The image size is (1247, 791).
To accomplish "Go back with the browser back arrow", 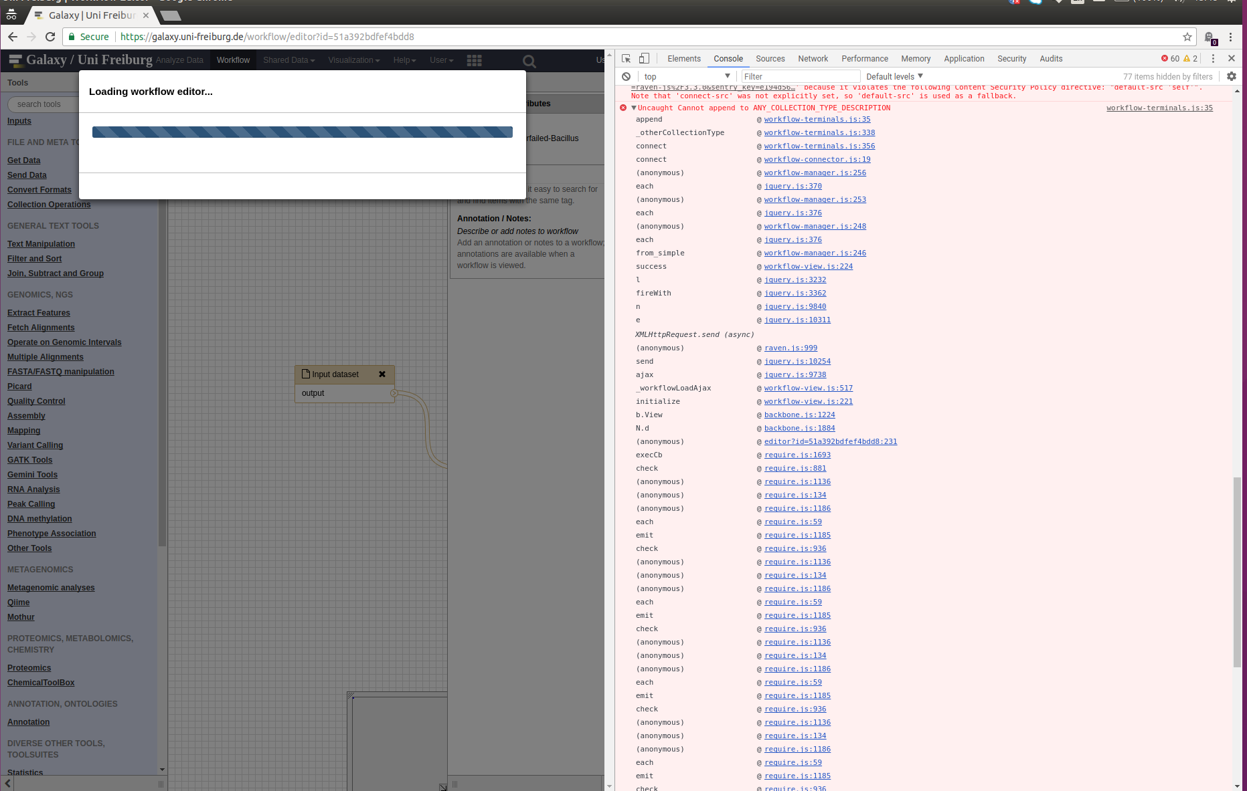I will click(x=13, y=37).
